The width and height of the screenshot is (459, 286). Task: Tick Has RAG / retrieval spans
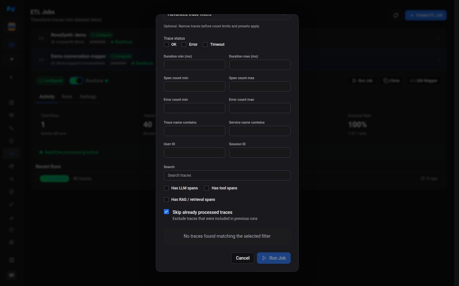pos(166,200)
